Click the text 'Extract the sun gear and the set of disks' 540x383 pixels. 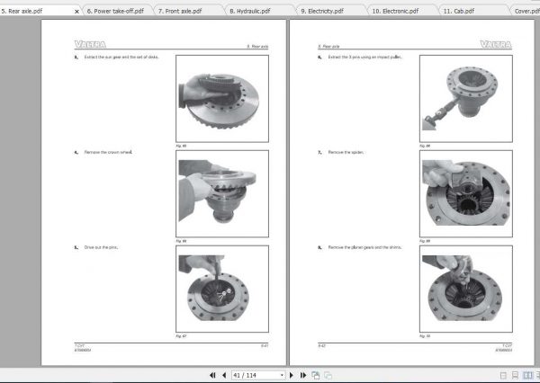click(121, 58)
